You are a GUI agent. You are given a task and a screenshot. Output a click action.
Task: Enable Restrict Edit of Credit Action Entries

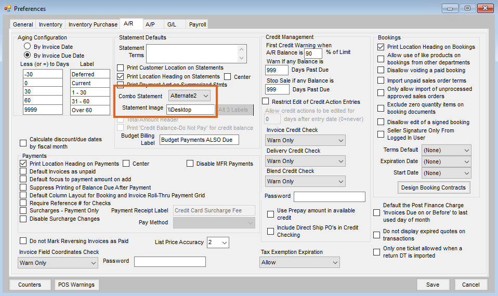[x=266, y=101]
